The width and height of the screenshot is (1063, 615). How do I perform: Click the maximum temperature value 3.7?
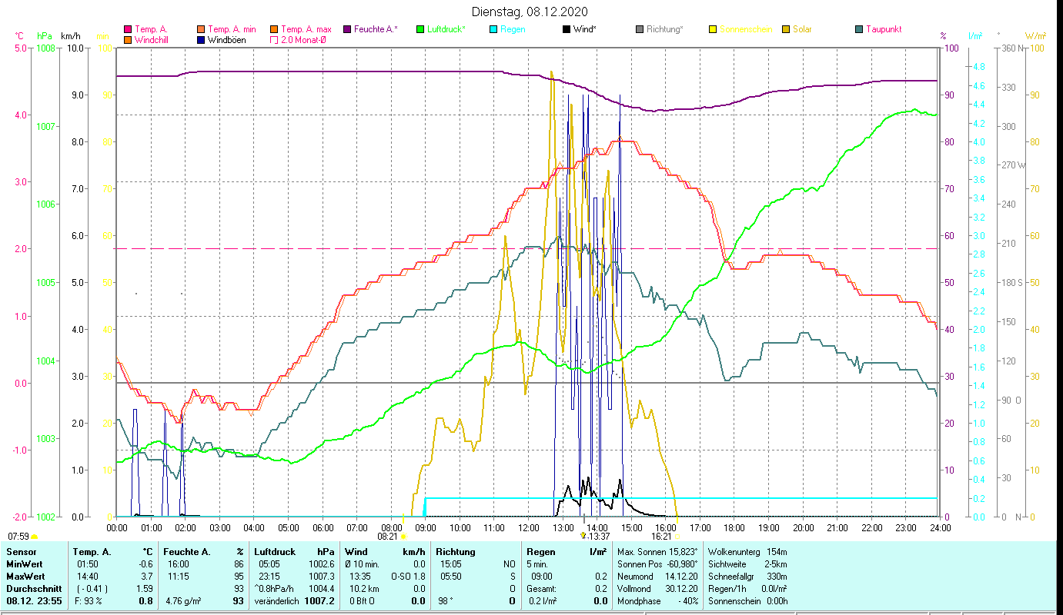[x=146, y=576]
